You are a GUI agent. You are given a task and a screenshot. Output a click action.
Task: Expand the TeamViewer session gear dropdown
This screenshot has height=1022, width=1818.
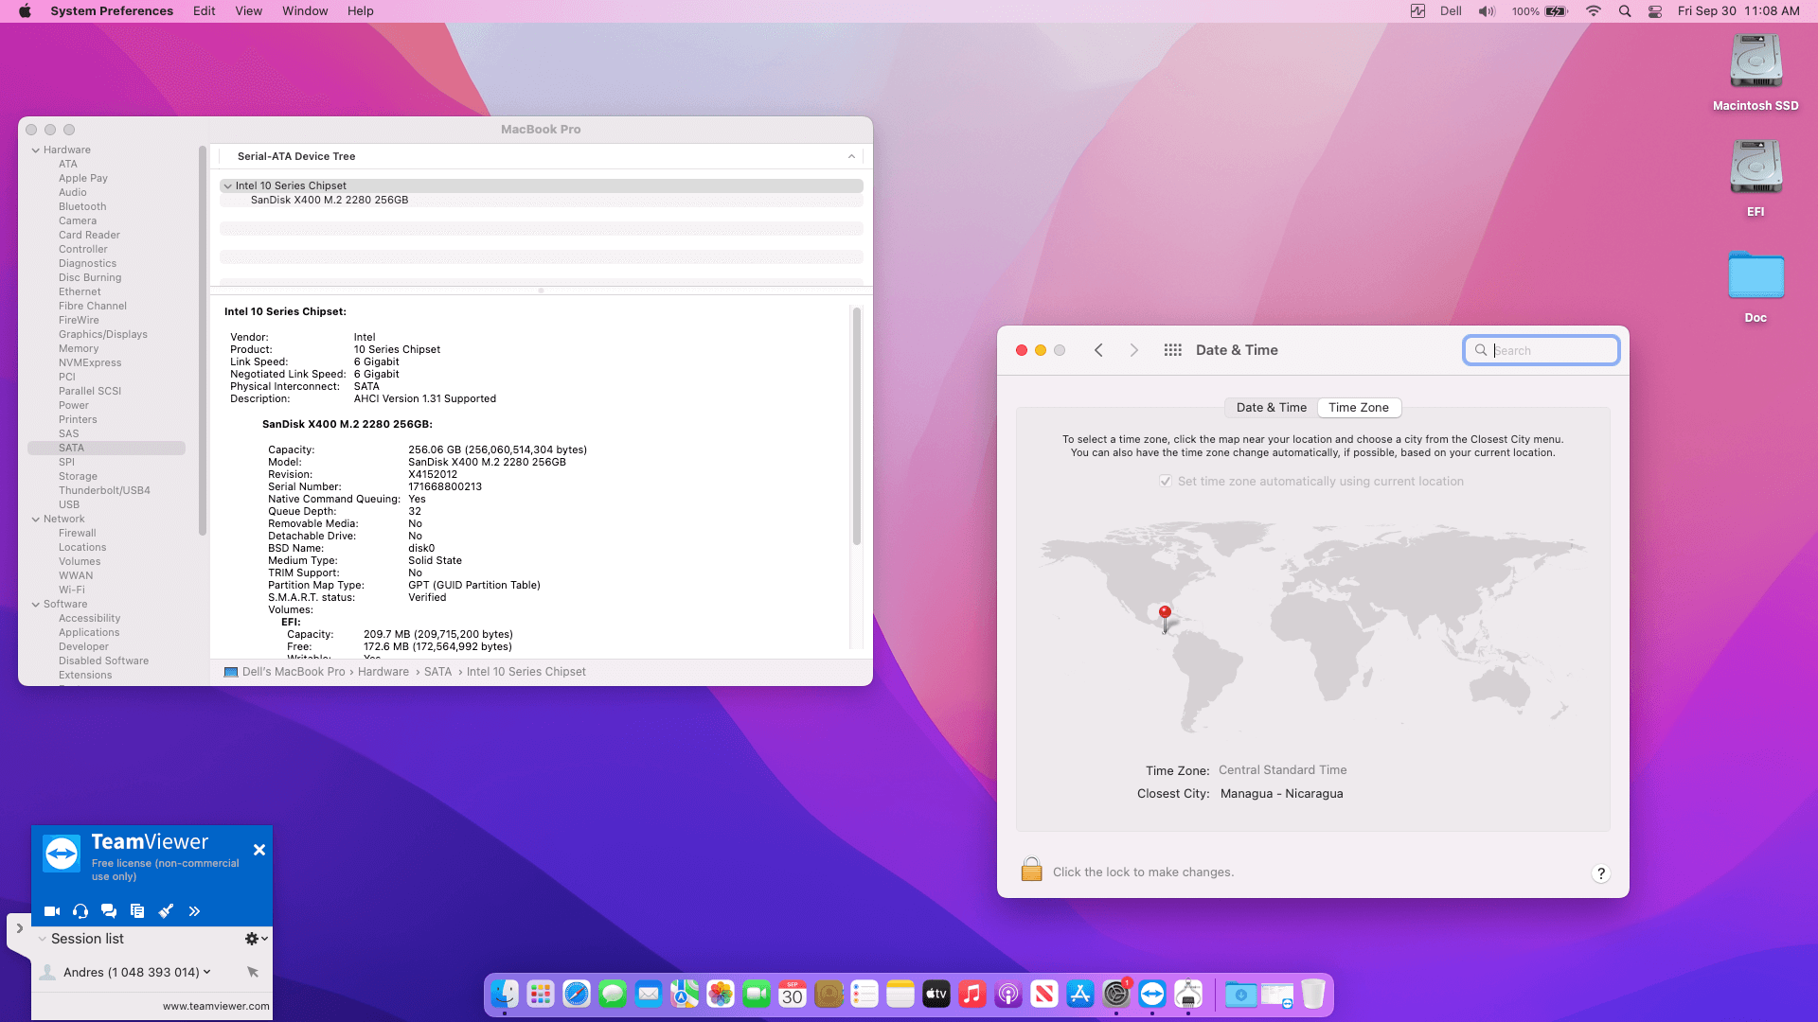click(256, 939)
